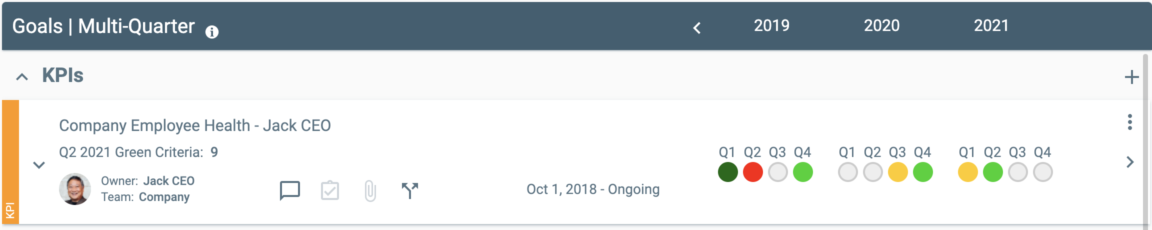Go to earlier years with the left arrow
The width and height of the screenshot is (1152, 230).
pos(697,27)
